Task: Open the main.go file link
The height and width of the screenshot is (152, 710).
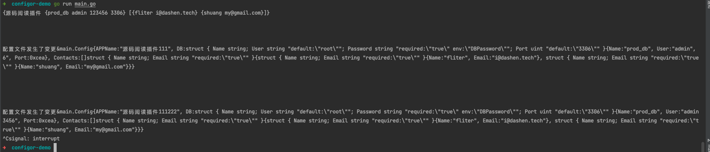Action: 85,4
